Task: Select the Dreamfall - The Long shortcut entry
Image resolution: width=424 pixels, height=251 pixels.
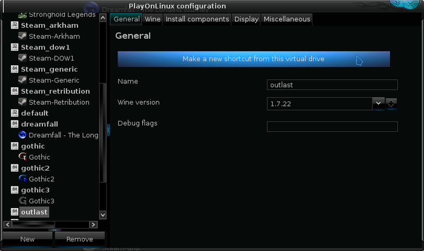Action: pyautogui.click(x=64, y=135)
